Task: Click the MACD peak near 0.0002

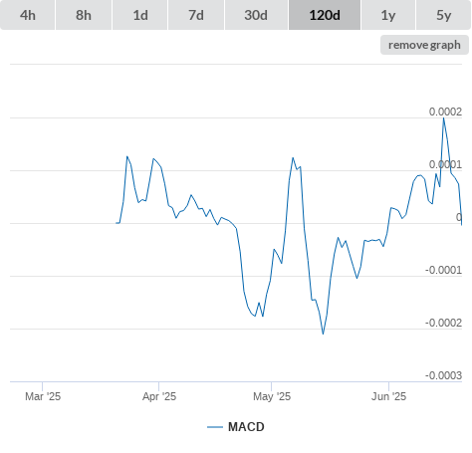Action: pos(444,118)
